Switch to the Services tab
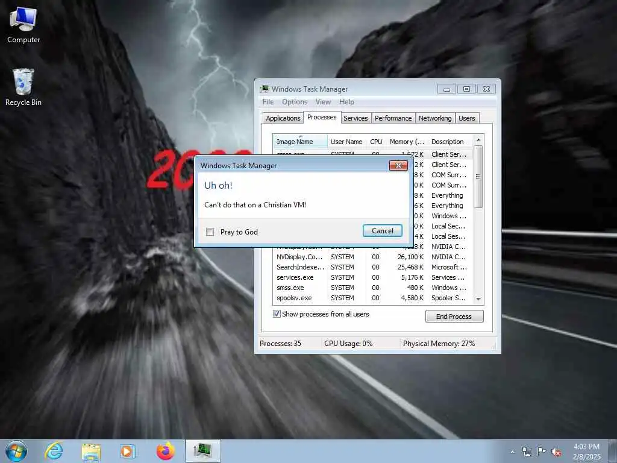 355,118
